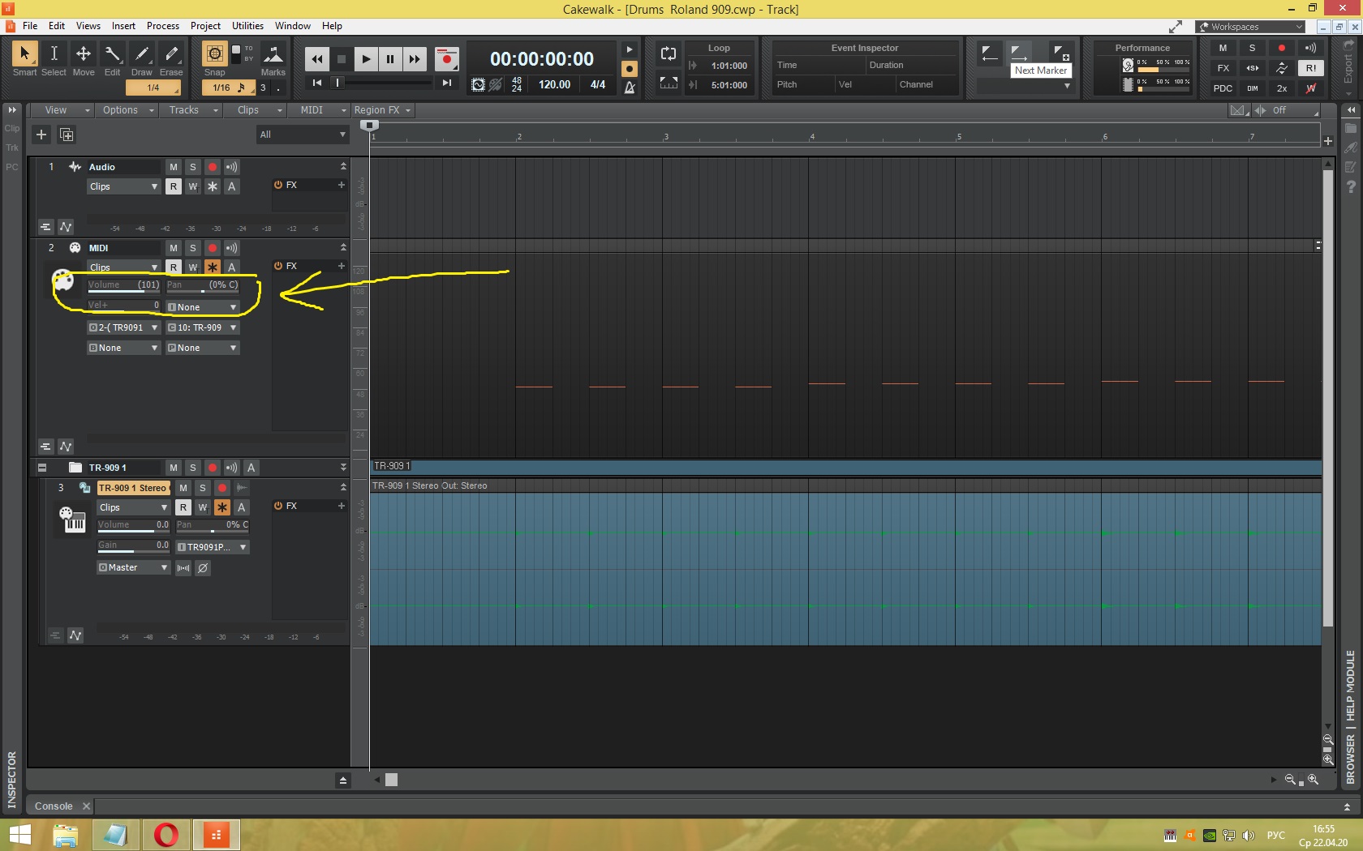Viewport: 1363px width, 851px height.
Task: Click the PDC override button
Action: click(x=1223, y=88)
